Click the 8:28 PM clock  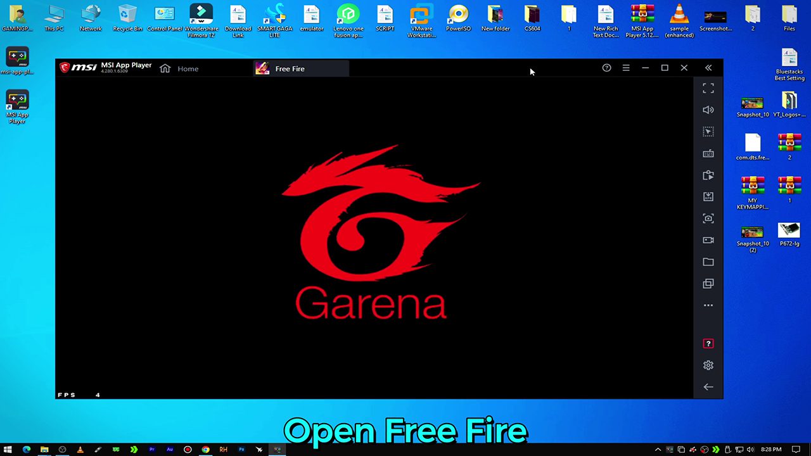[x=771, y=450]
